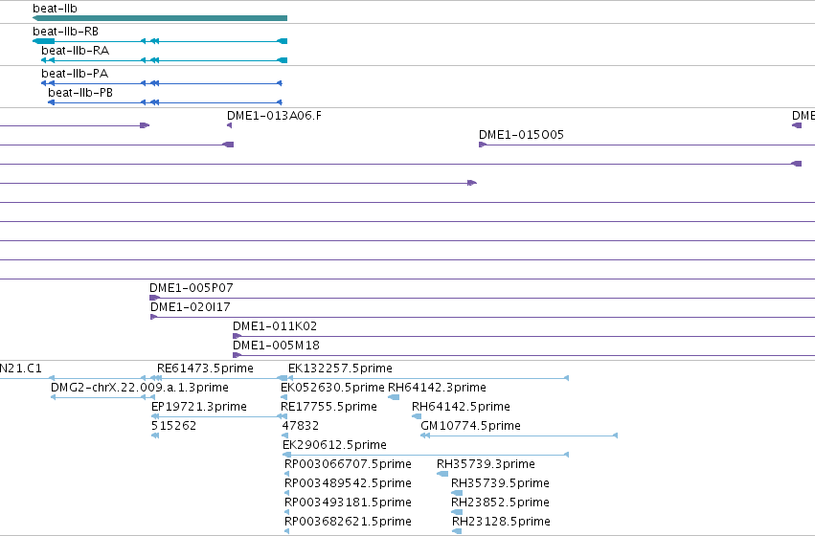Select the EK052630.5prime EST label
The width and height of the screenshot is (815, 536).
(x=332, y=387)
